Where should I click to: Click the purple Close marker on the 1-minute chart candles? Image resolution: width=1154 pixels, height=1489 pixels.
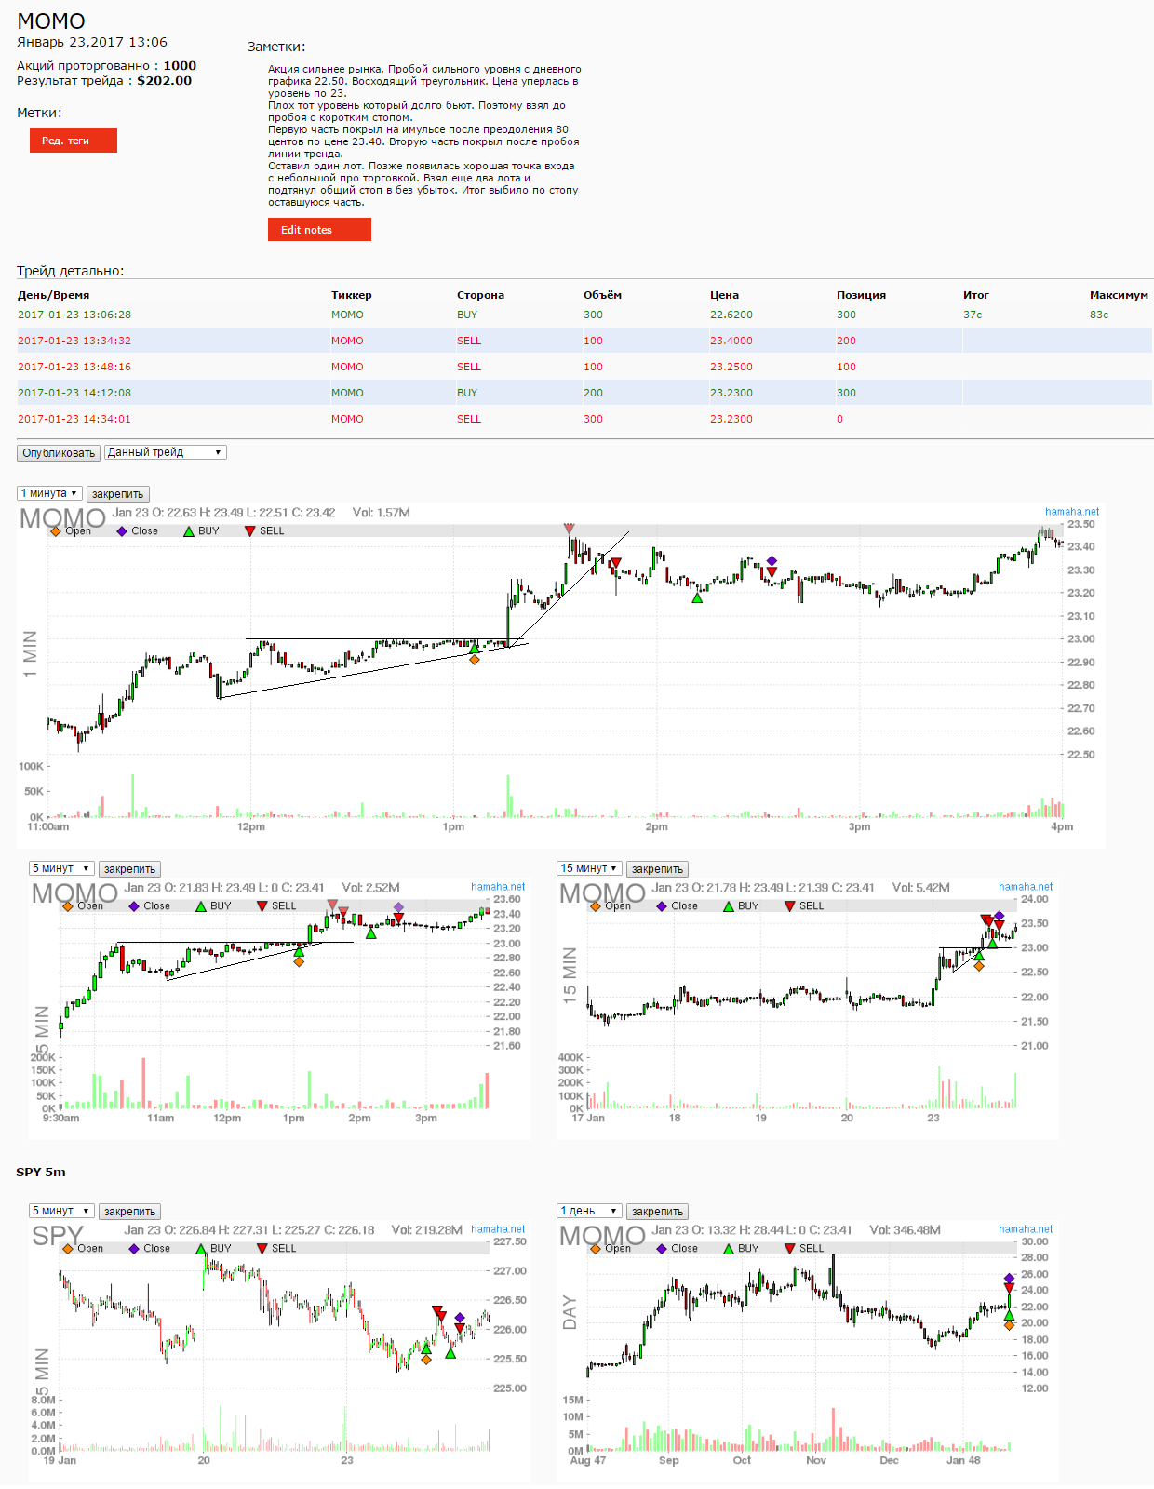772,560
